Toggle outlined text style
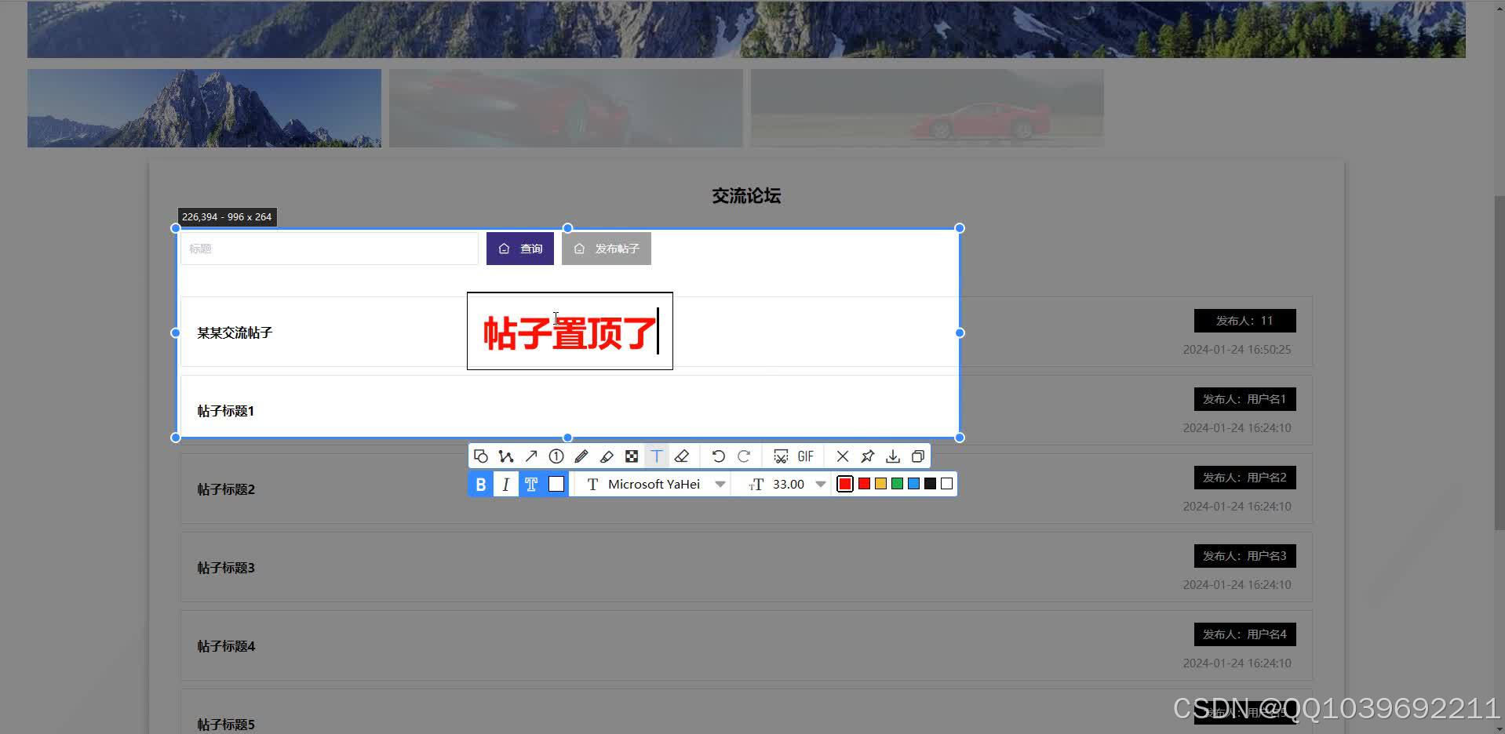This screenshot has height=734, width=1505. point(531,484)
